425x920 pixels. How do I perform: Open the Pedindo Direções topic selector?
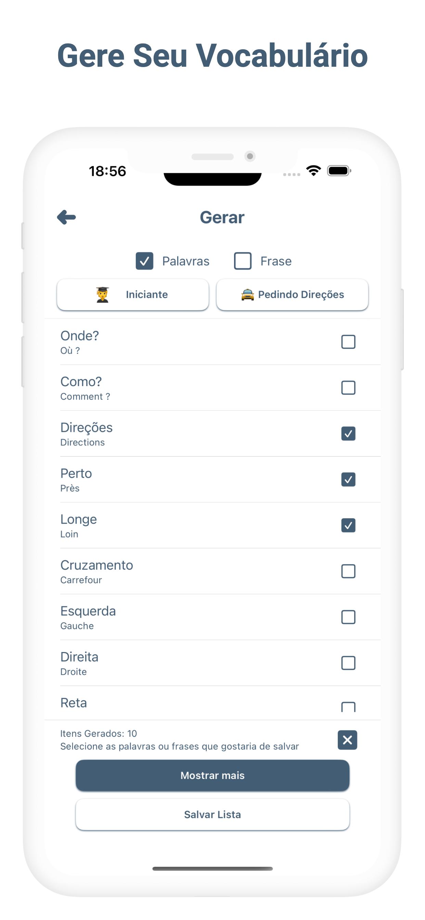point(292,295)
